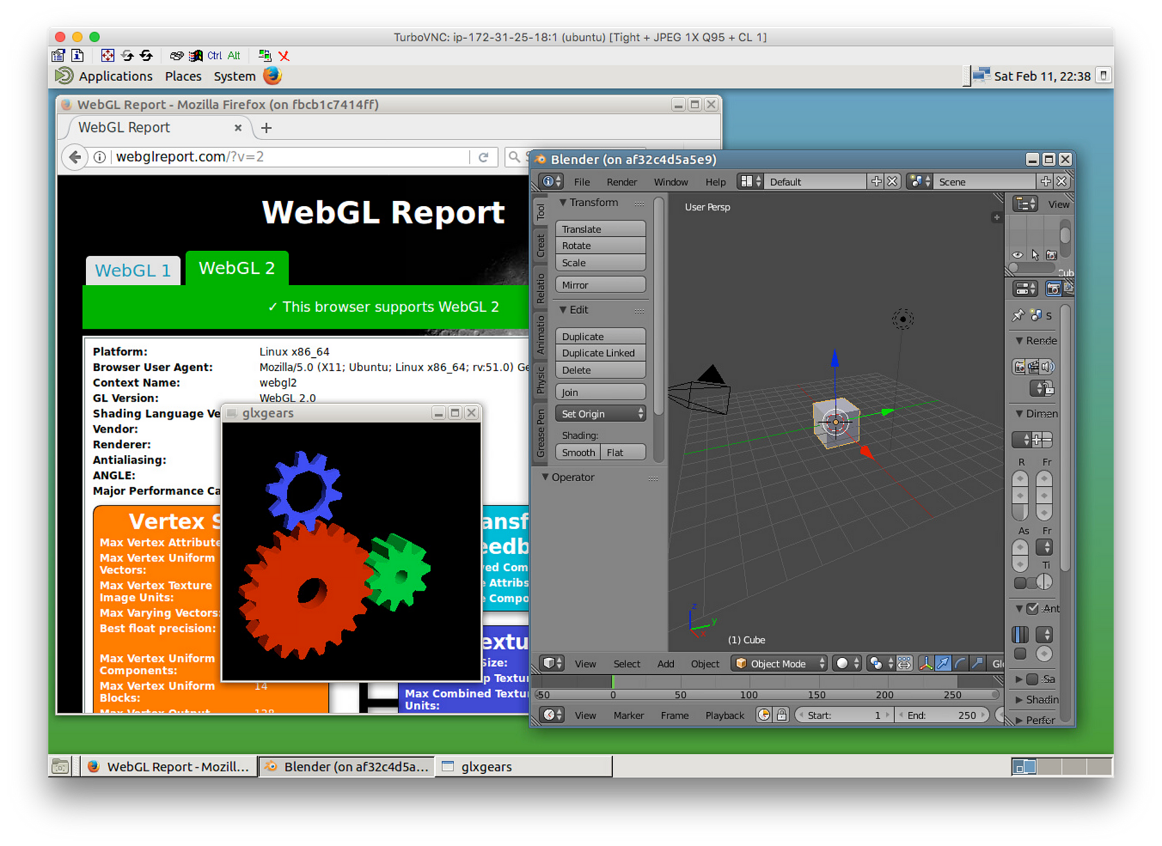Open pivot point selector icon
Viewport: 1162px width, 846px height.
click(x=881, y=664)
